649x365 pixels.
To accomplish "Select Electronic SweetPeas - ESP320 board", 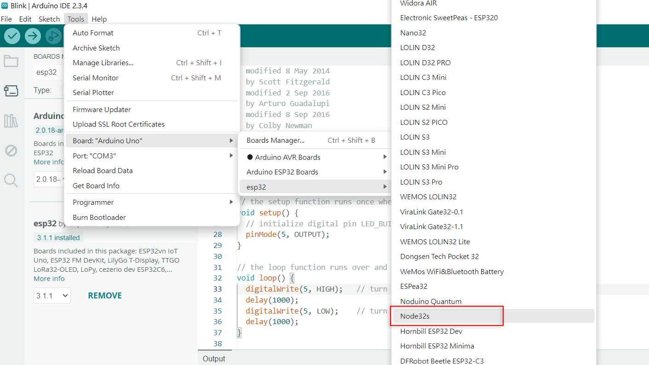I will (493, 18).
